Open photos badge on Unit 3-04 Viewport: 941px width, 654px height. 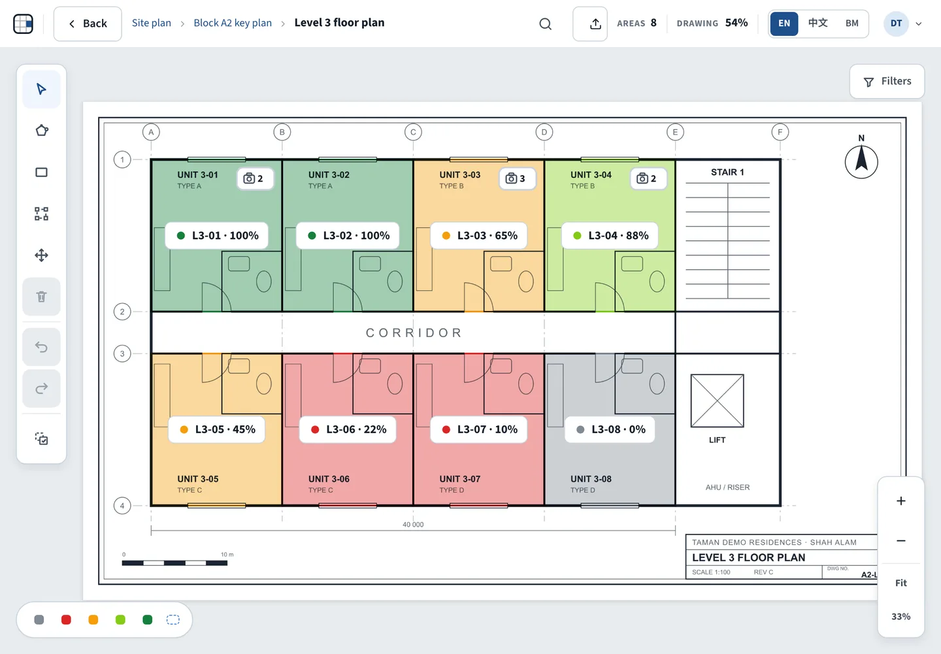point(648,178)
